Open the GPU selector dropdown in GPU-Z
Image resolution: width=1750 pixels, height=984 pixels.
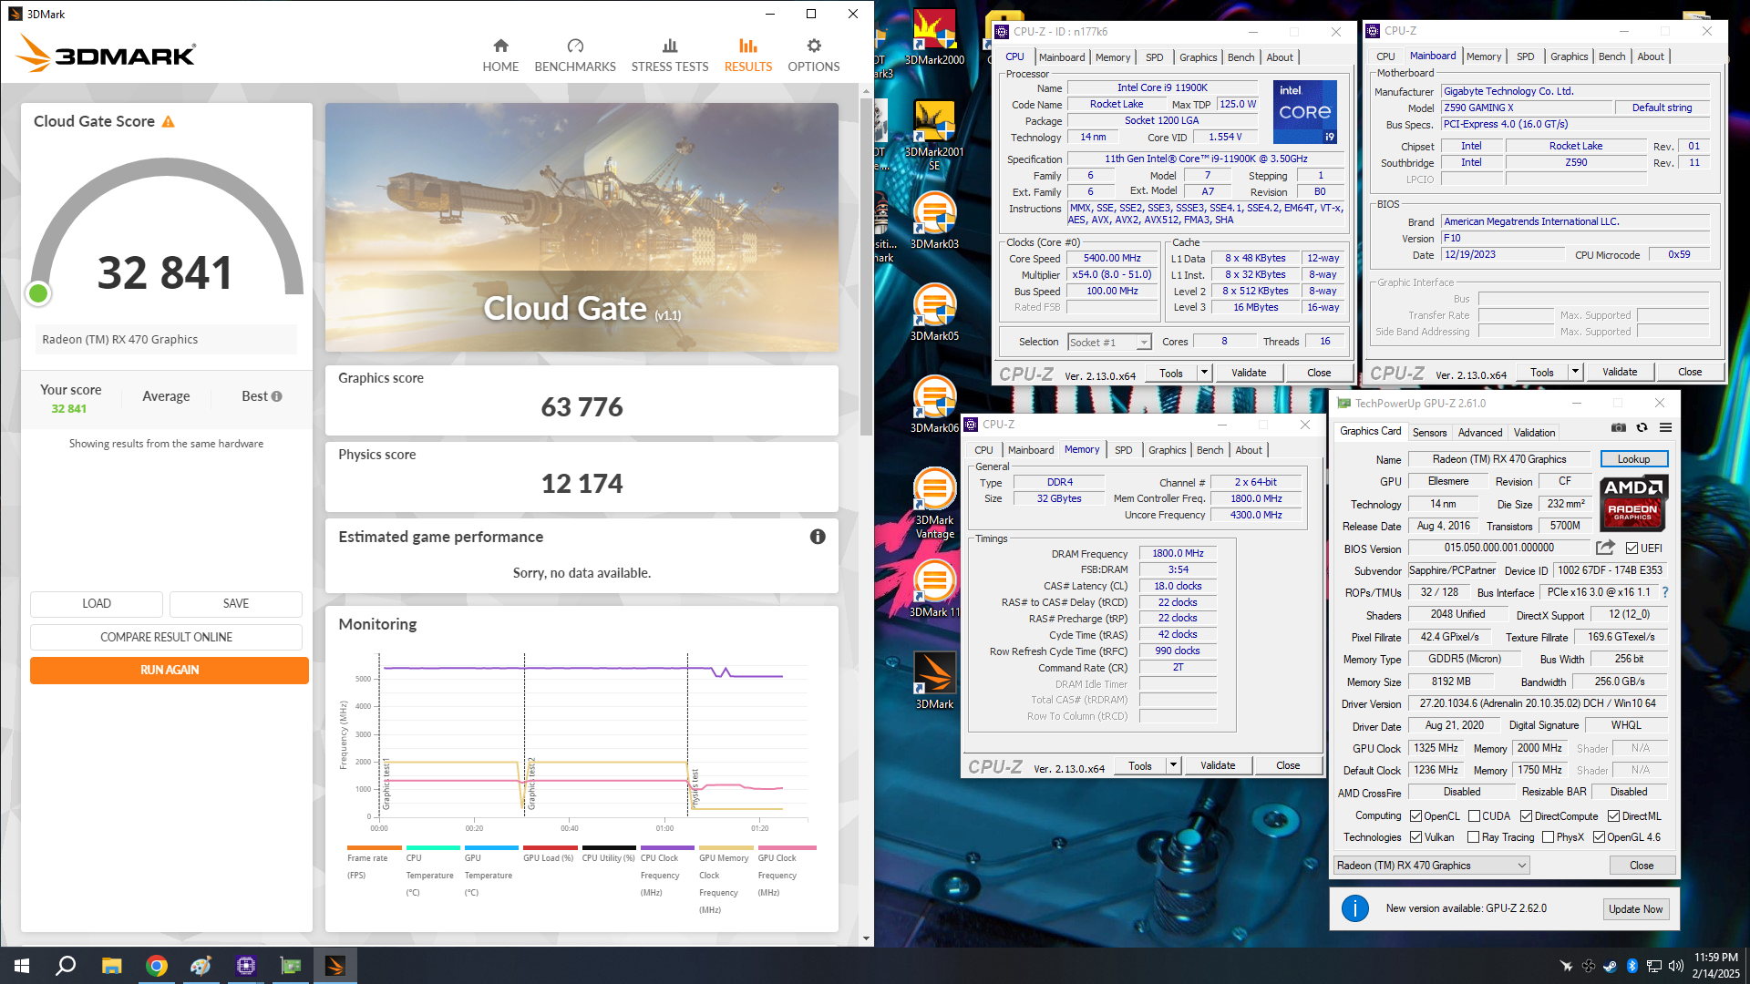coord(1431,866)
